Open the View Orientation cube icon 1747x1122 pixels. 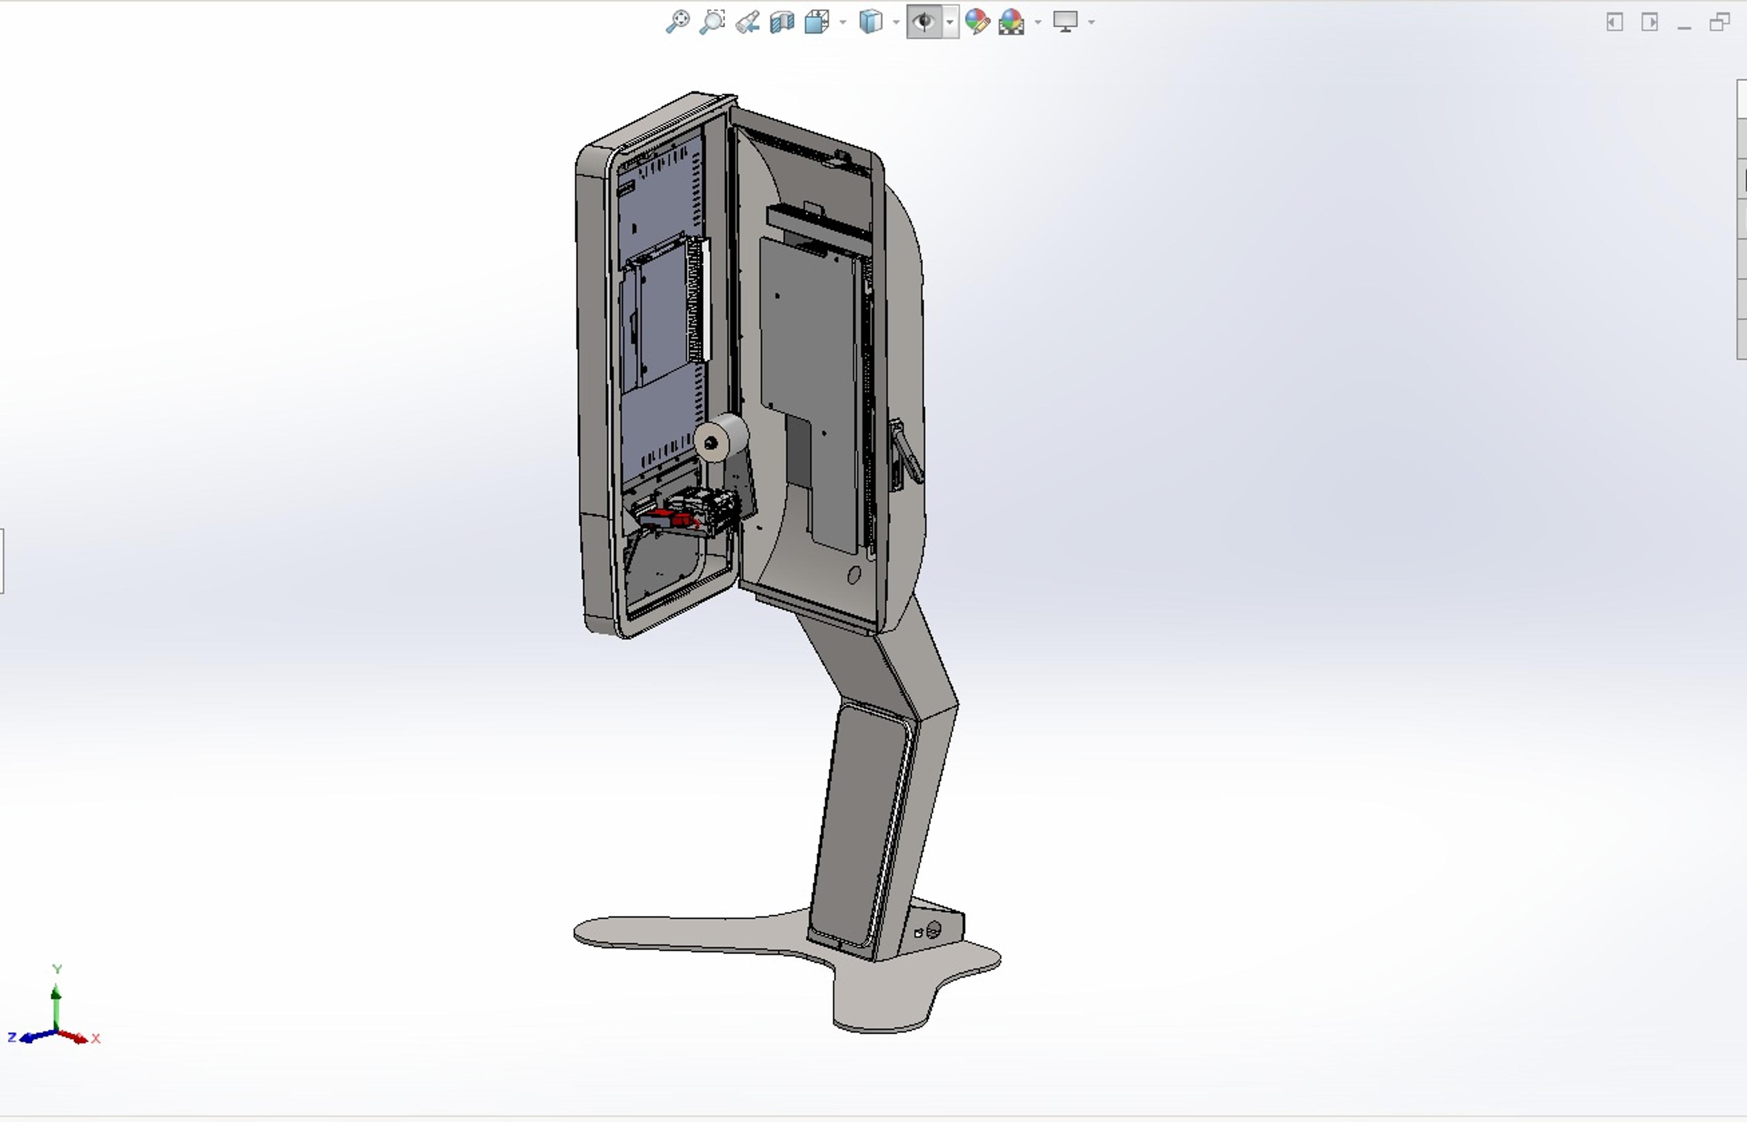pyautogui.click(x=816, y=22)
